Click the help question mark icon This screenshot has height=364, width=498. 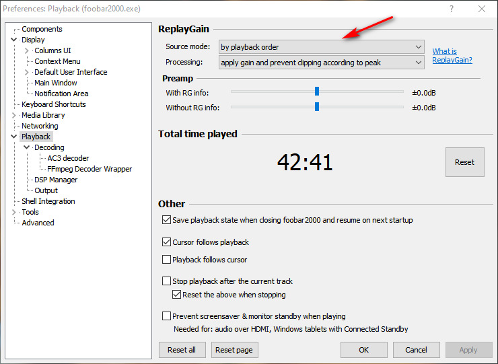click(x=452, y=9)
